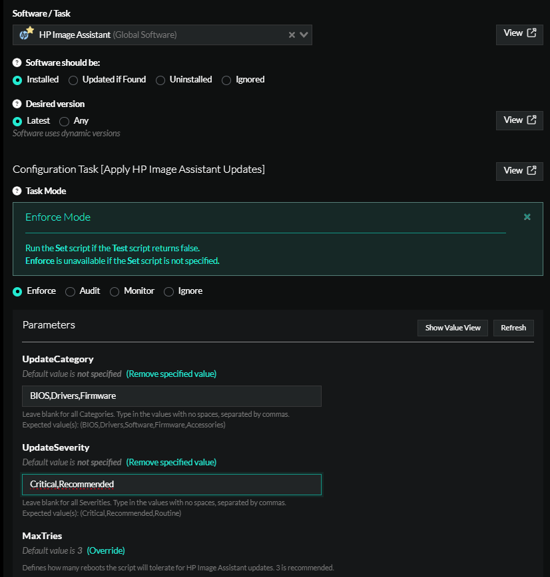This screenshot has height=577, width=550.
Task: Choose the Ignored software state
Action: click(x=226, y=80)
